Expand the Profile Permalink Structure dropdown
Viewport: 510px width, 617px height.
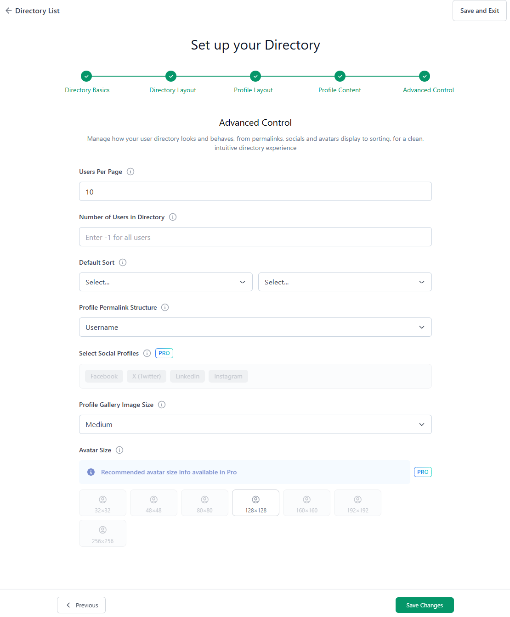click(255, 327)
